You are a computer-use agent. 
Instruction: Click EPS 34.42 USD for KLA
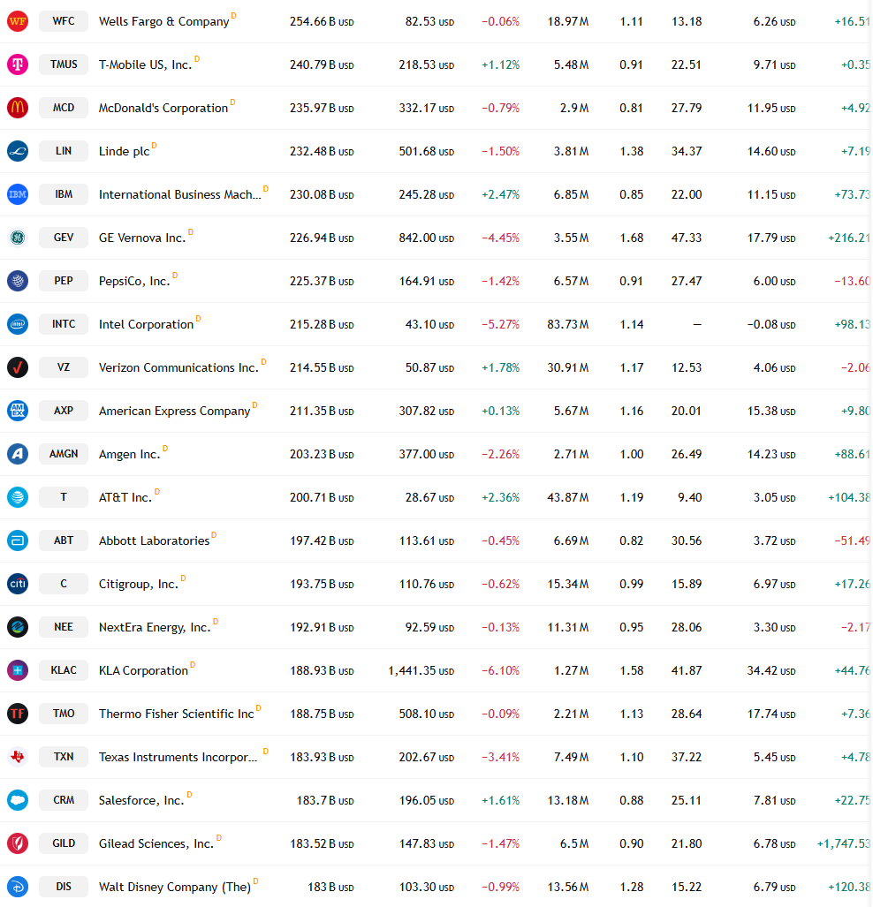click(x=771, y=671)
